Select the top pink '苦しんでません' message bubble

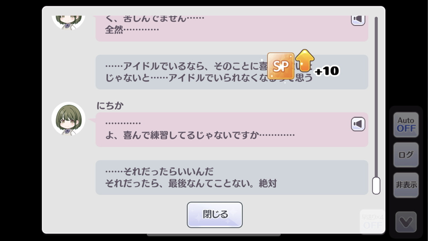coord(232,28)
